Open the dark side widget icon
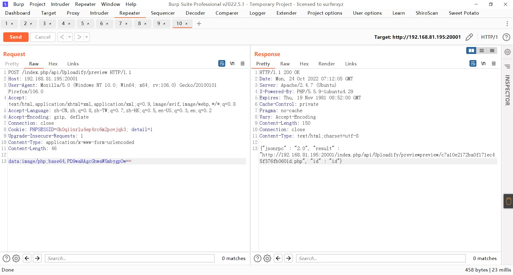 coord(508,201)
